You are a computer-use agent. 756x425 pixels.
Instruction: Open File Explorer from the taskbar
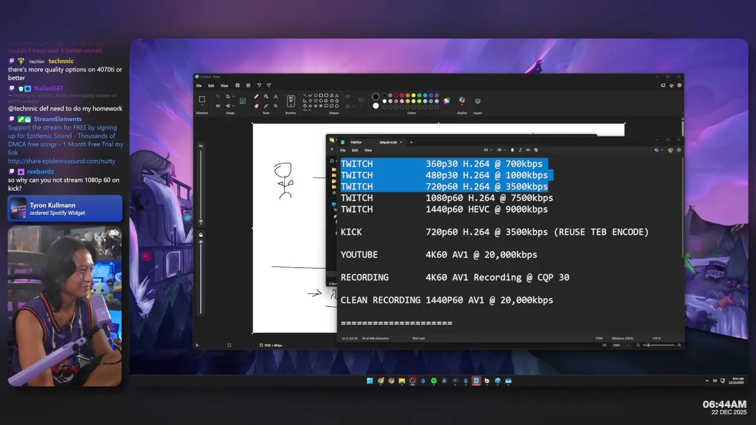coord(402,381)
